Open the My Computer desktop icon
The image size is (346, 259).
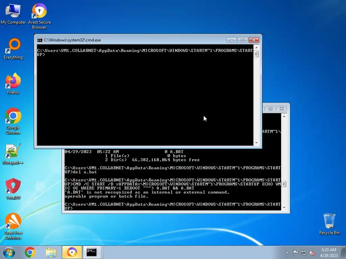pos(13,14)
